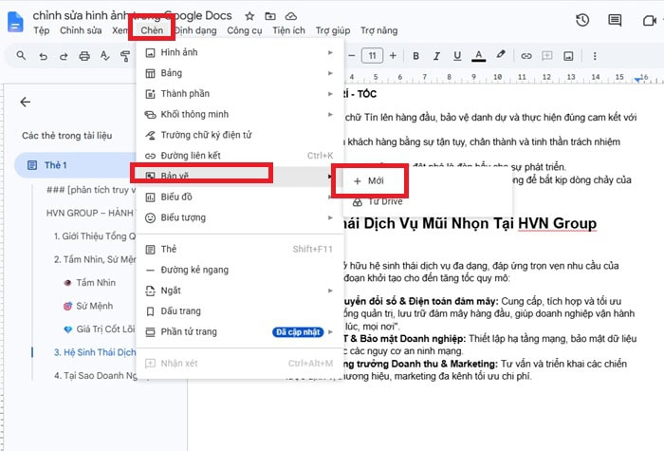Screen dimensions: 664x451
Task: Expand the Bảng submenu
Action: tap(239, 73)
